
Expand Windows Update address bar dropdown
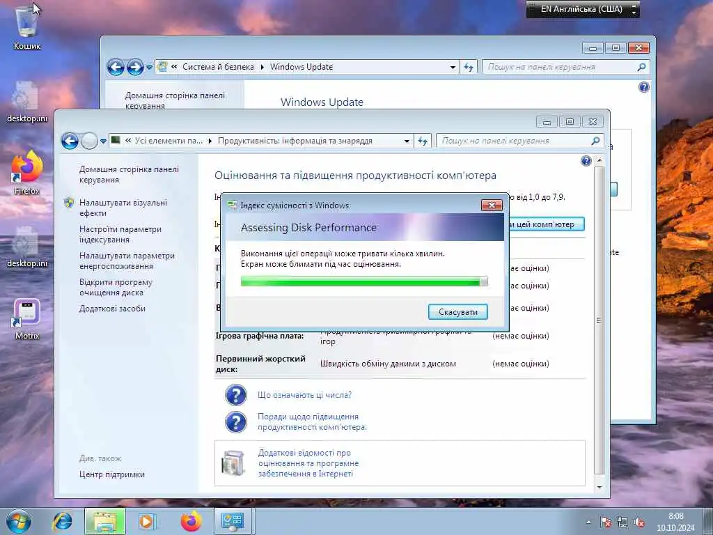click(453, 68)
